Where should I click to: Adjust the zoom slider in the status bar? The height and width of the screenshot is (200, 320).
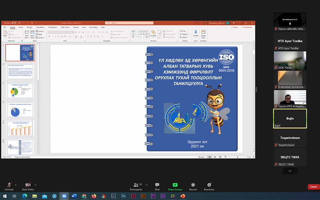coord(238,157)
